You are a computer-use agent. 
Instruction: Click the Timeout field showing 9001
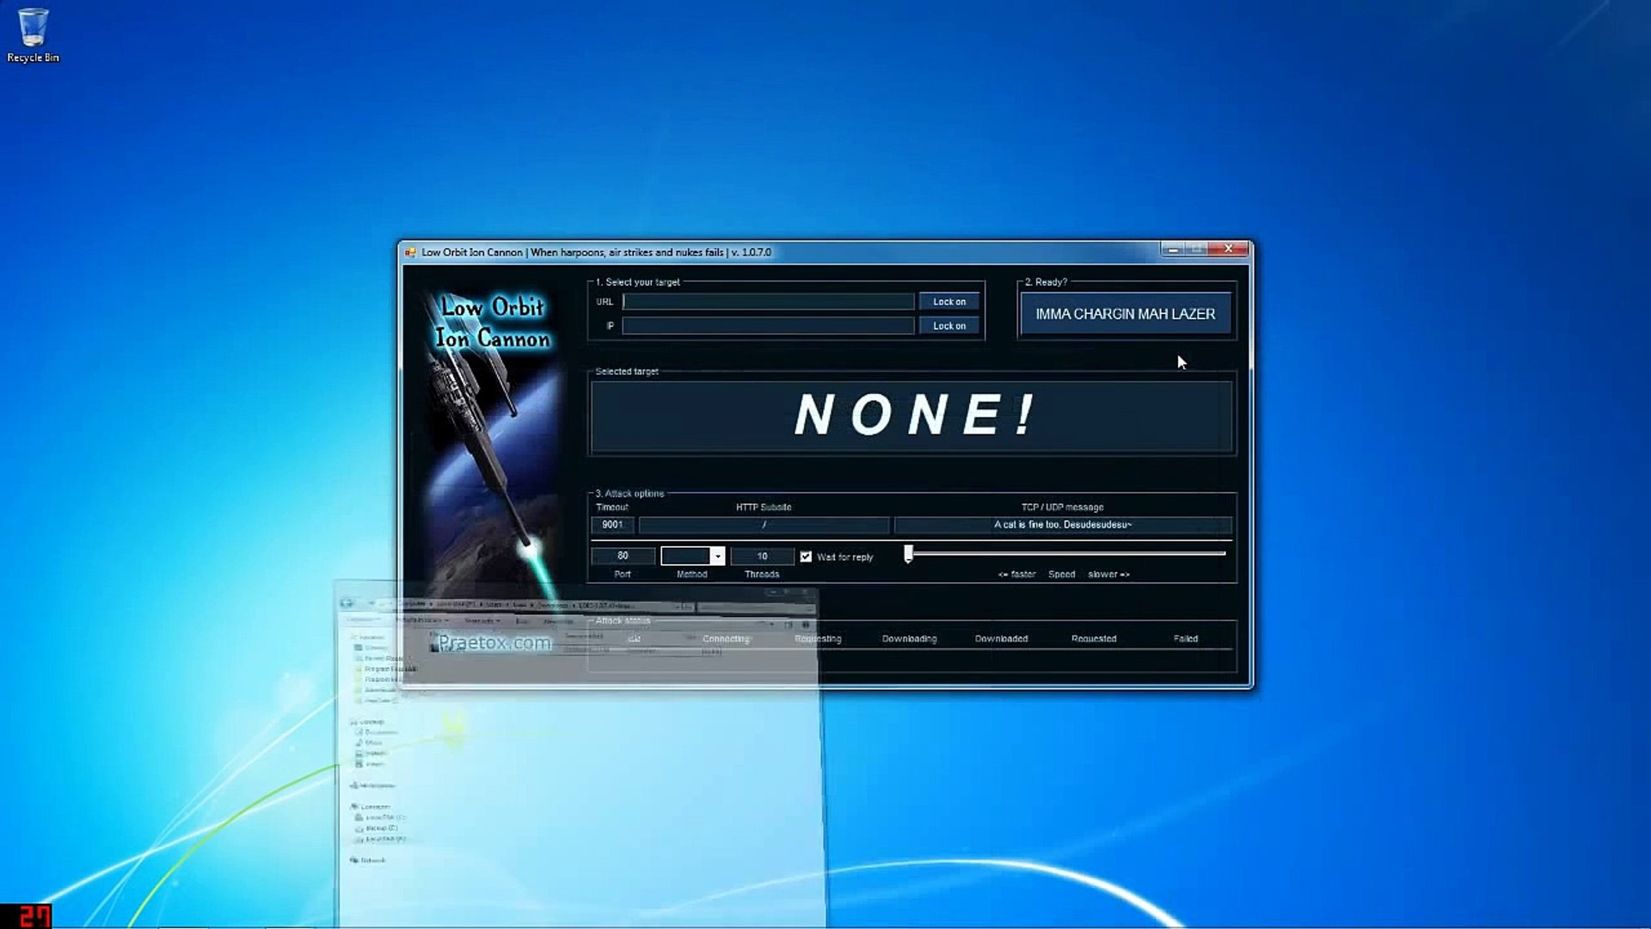[x=612, y=525]
